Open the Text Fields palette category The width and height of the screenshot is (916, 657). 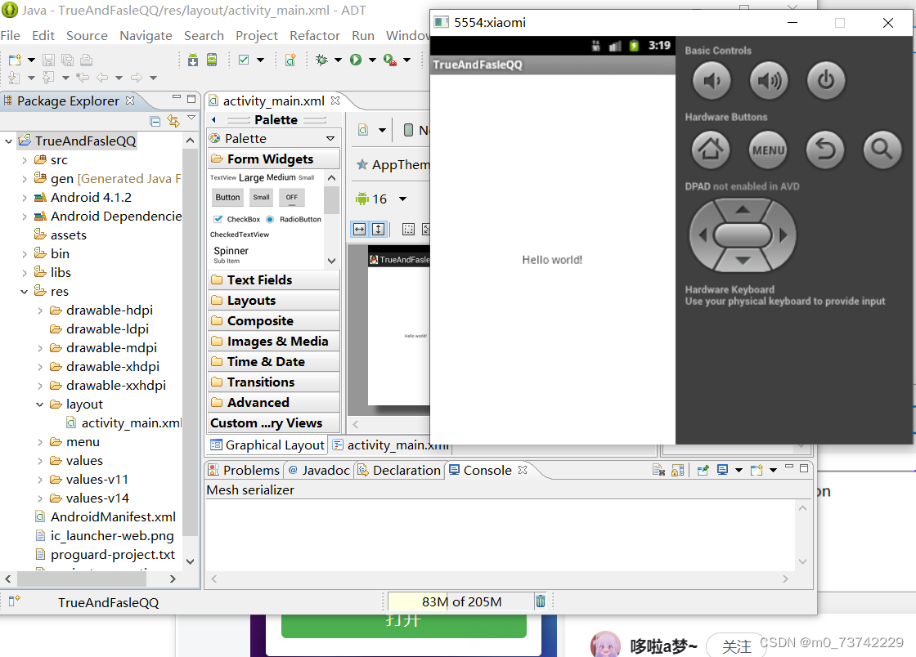click(273, 280)
